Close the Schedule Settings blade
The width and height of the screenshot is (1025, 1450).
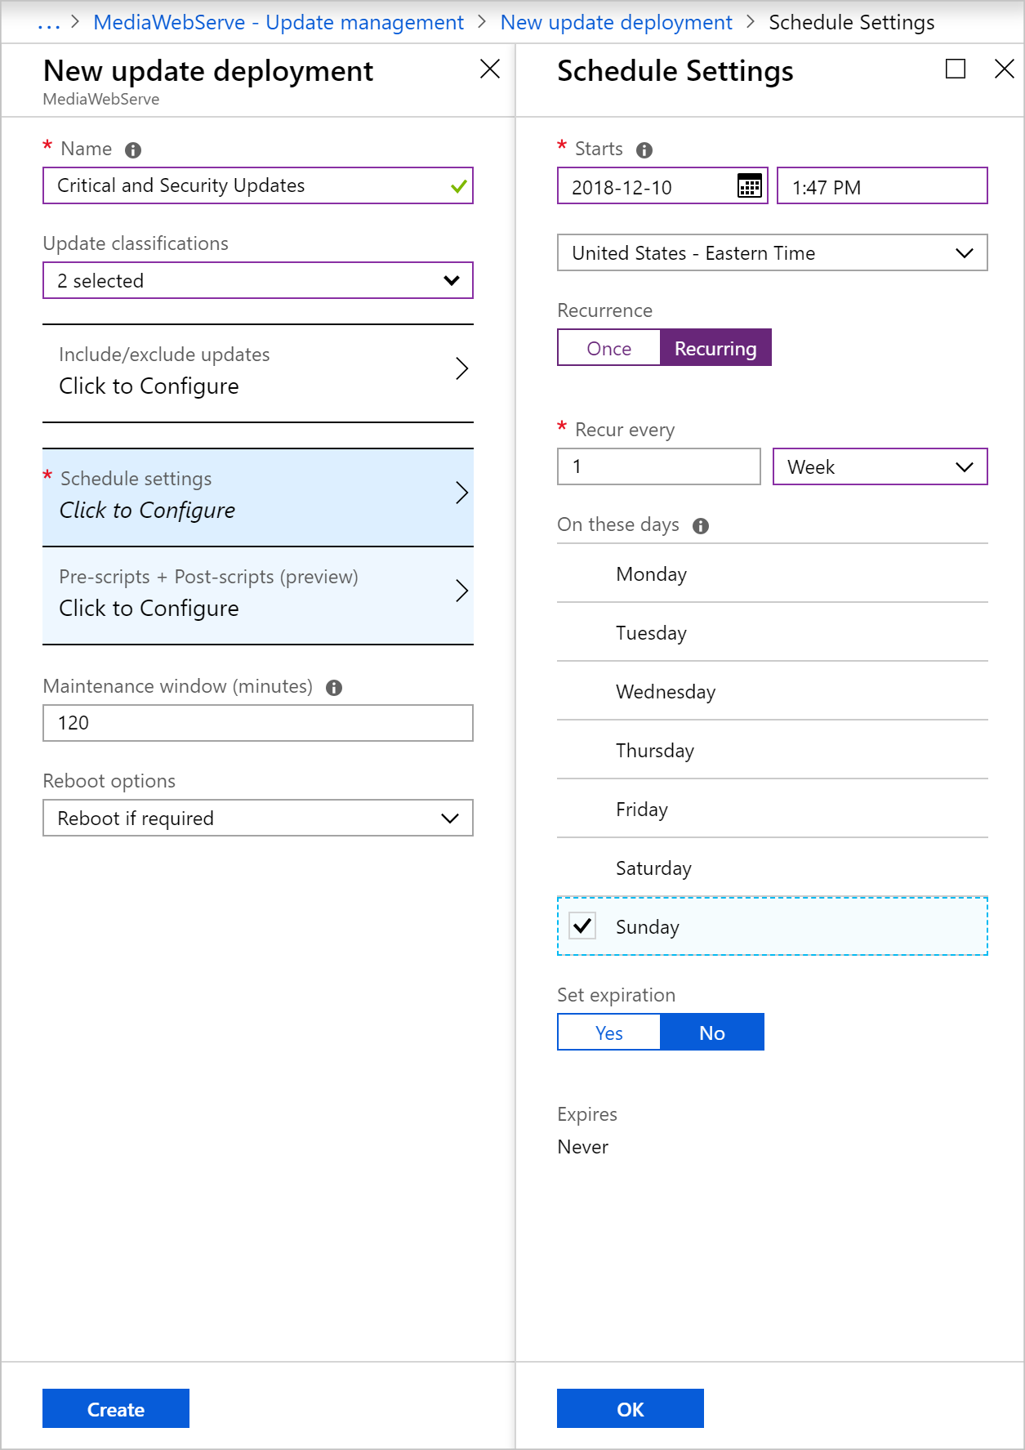tap(1005, 69)
